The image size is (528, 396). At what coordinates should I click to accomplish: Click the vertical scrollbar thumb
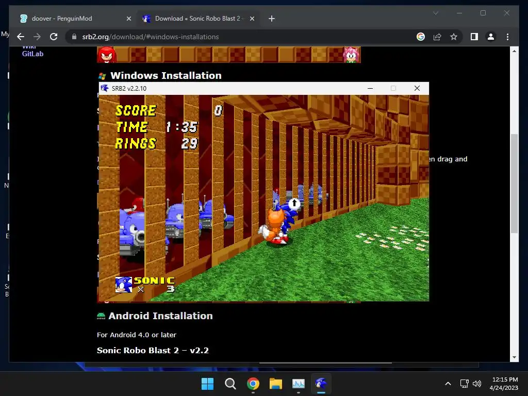click(x=514, y=184)
